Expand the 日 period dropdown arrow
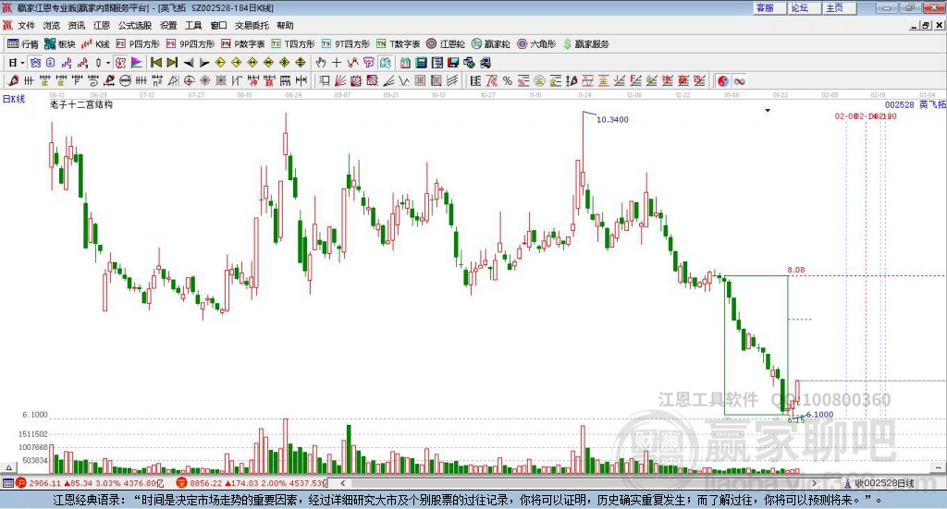This screenshot has height=509, width=947. [x=22, y=63]
